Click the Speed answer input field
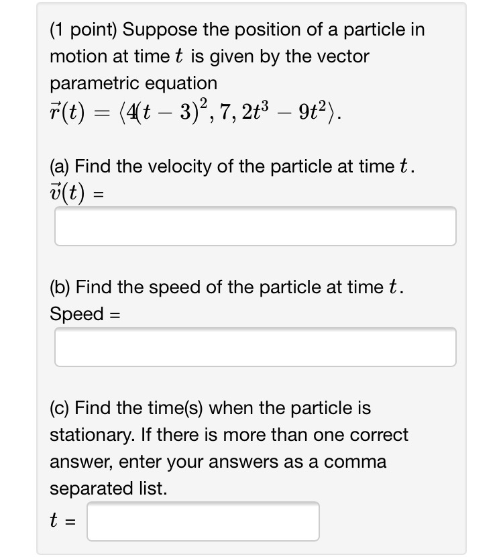Screen dimensions: 503x557 tap(255, 347)
